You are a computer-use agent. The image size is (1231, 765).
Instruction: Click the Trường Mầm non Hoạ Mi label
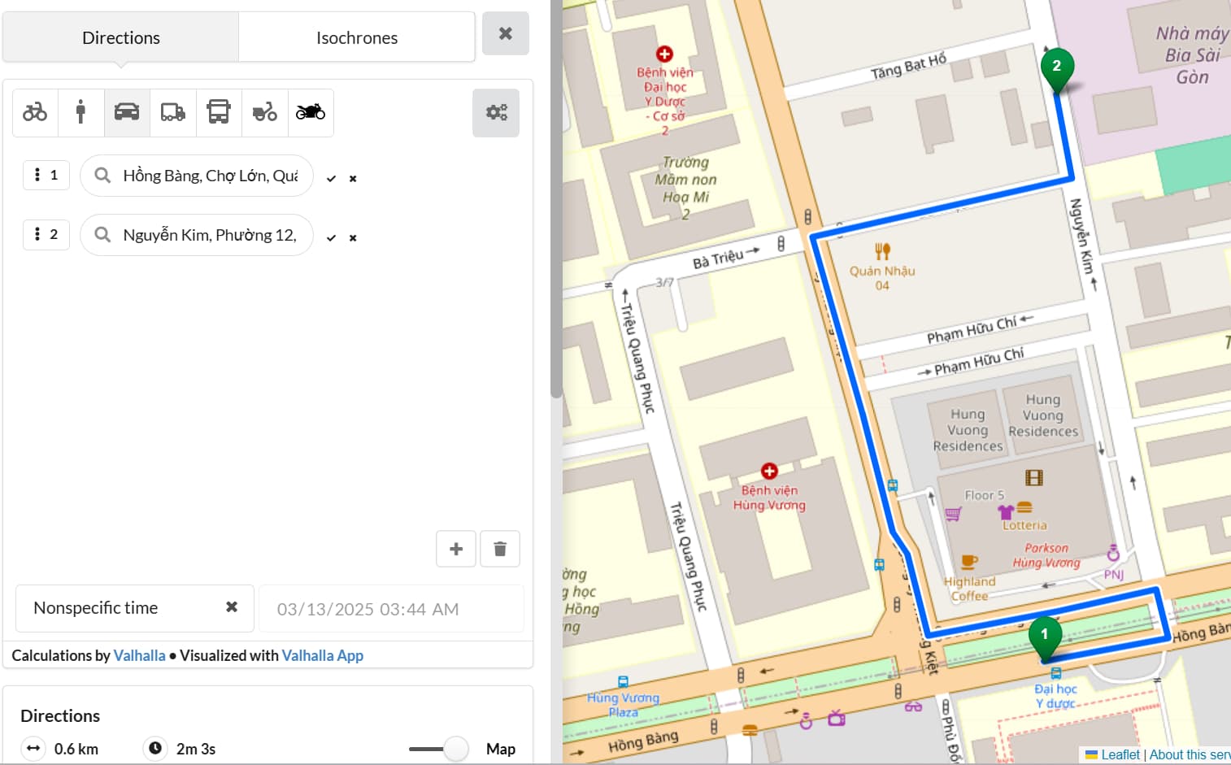685,188
